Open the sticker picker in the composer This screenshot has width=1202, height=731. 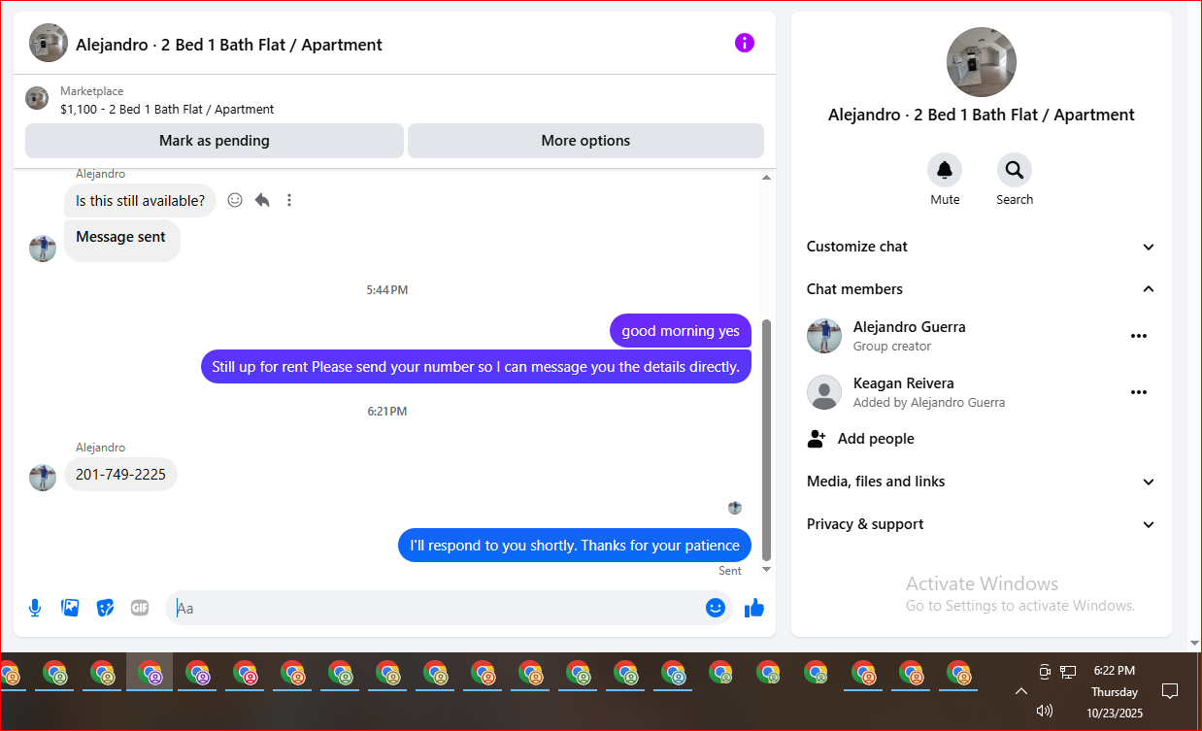(105, 608)
